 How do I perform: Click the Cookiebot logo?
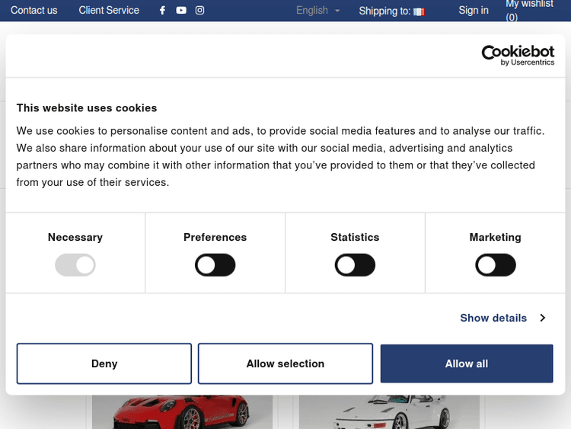tap(518, 55)
